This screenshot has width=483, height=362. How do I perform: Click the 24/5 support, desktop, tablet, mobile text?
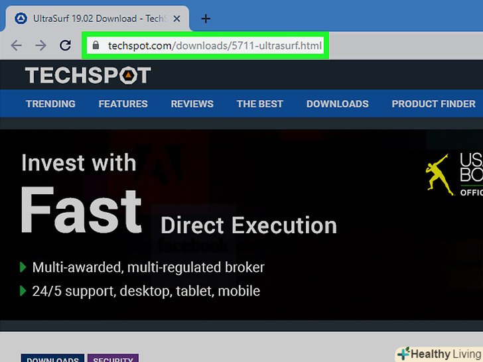pyautogui.click(x=146, y=291)
